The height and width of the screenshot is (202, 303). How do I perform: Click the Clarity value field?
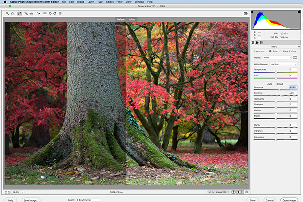[293, 125]
